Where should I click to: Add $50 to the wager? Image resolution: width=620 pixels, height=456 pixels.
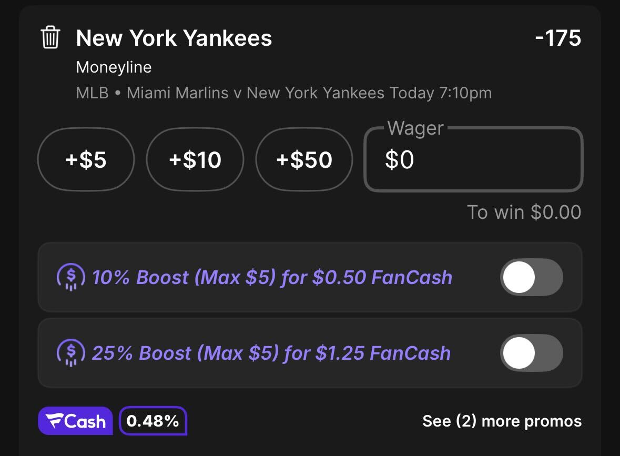[x=304, y=159]
